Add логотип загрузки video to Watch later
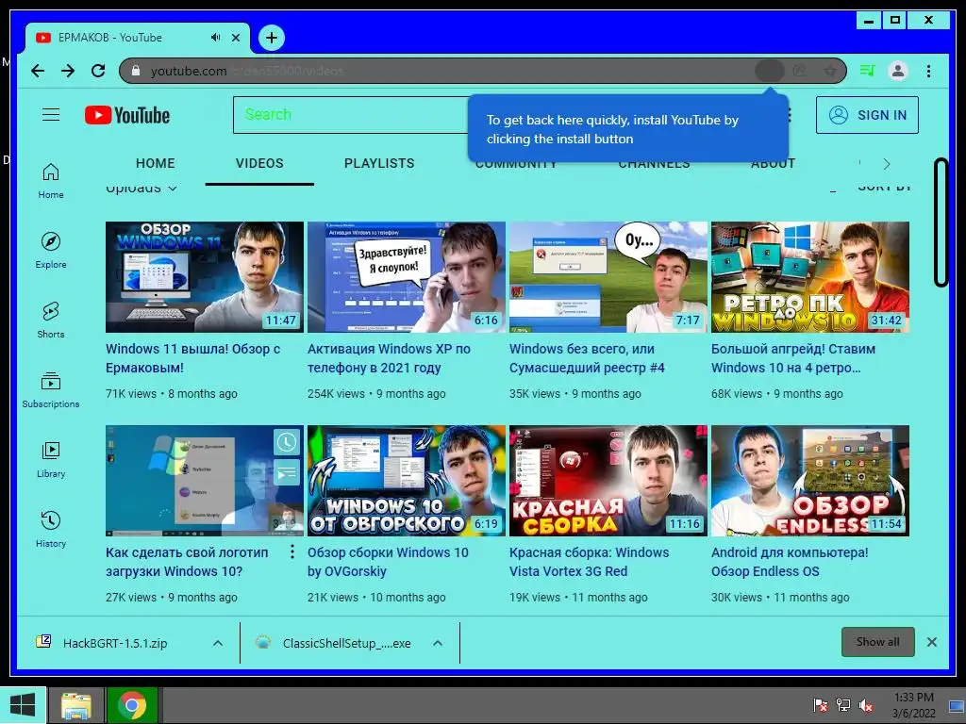The image size is (966, 724). tap(287, 442)
